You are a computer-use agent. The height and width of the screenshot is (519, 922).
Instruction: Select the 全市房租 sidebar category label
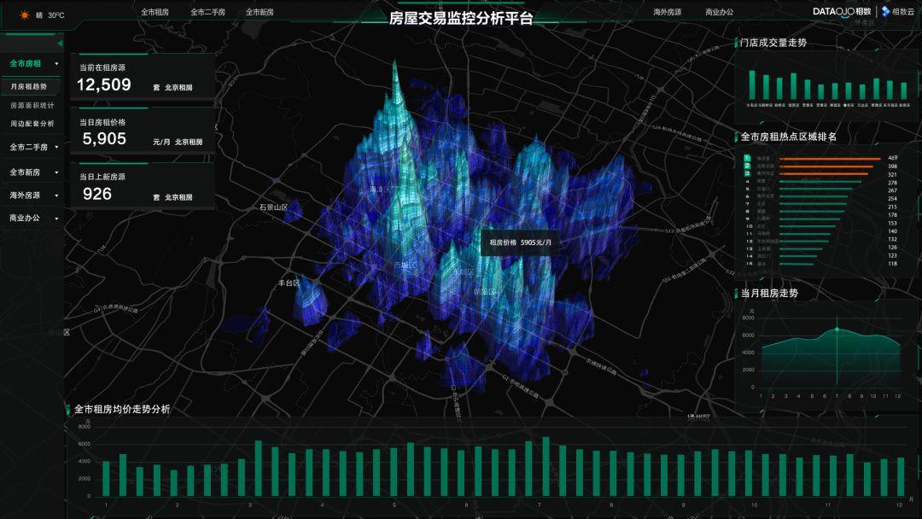point(26,63)
